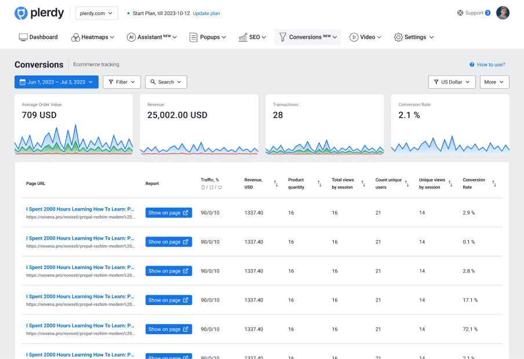The image size is (524, 359).
Task: Sort by Unique views by session
Action: (x=450, y=184)
